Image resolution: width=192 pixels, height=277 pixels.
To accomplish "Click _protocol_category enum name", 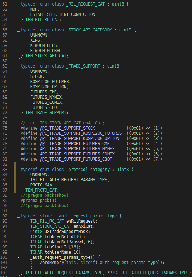I will pyautogui.click(x=88, y=170).
